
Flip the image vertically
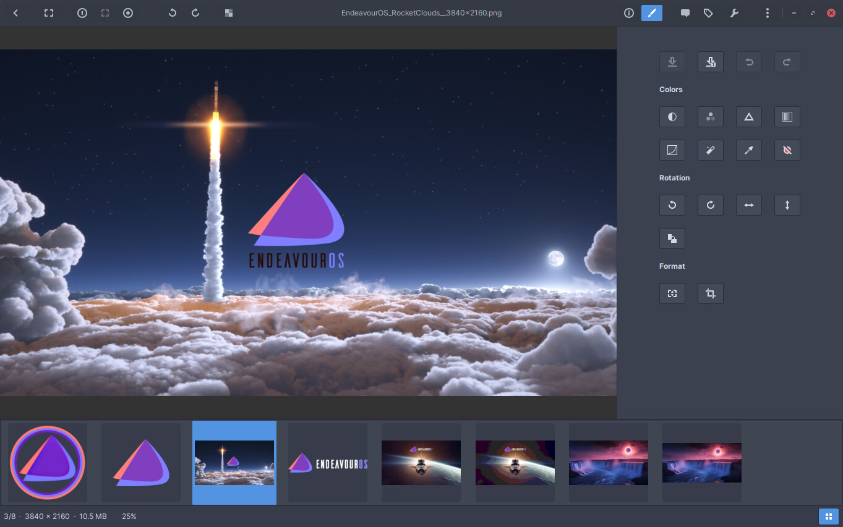pos(787,205)
